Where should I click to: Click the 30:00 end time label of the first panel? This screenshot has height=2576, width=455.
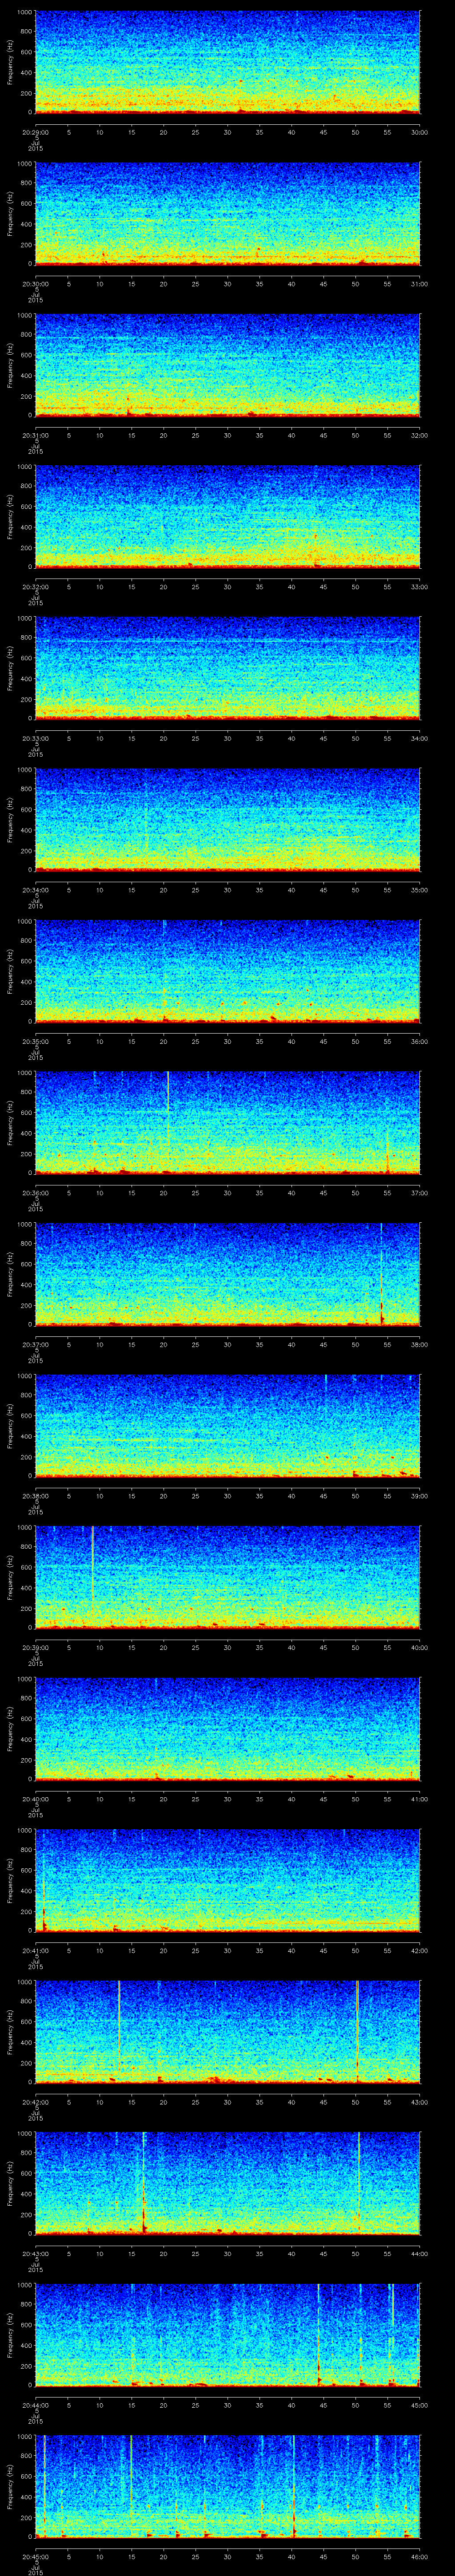pos(420,131)
